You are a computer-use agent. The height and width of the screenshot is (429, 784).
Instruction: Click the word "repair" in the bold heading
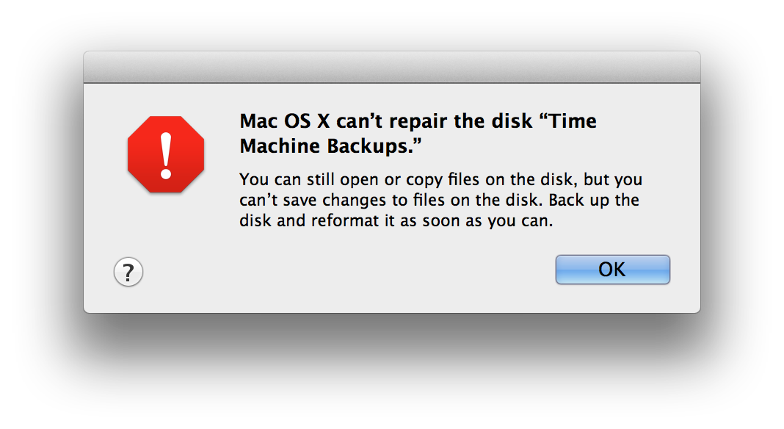pos(418,122)
